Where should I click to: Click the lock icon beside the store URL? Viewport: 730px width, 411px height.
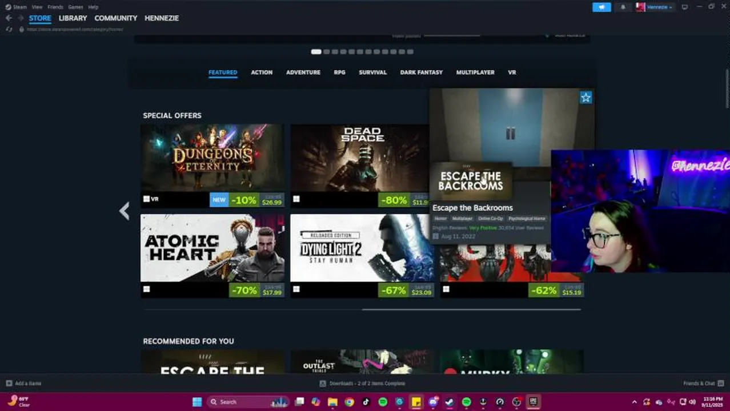21,29
